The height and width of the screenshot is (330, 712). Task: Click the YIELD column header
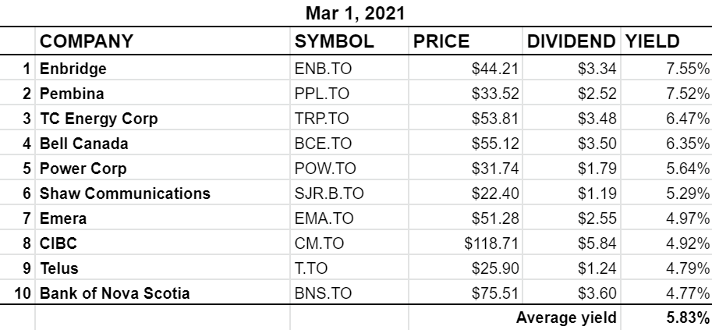667,41
